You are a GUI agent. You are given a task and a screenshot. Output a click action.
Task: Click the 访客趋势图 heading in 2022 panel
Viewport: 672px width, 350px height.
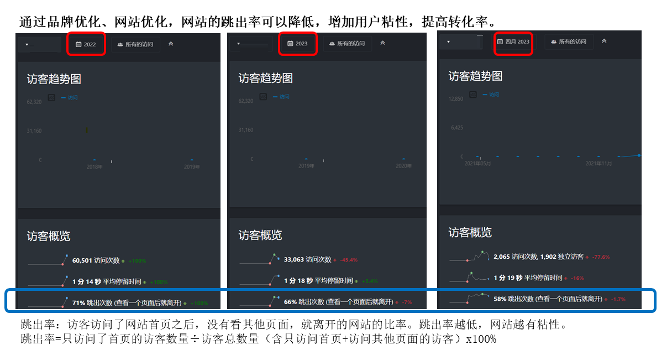pyautogui.click(x=54, y=79)
